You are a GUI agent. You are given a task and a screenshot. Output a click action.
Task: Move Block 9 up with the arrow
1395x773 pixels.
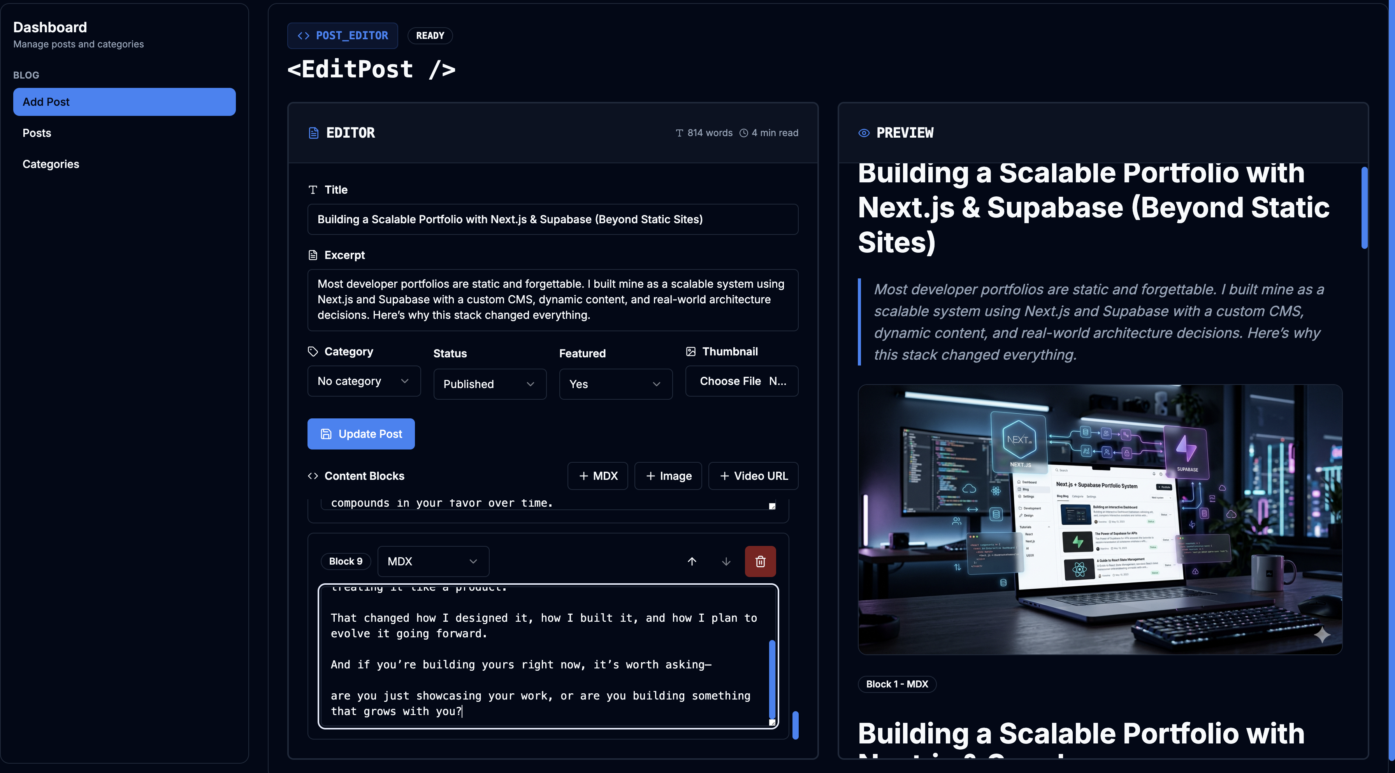point(692,561)
